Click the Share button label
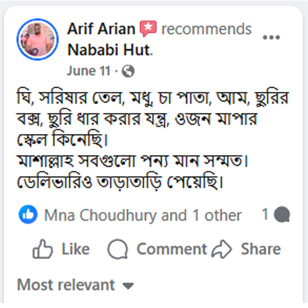 260,249
